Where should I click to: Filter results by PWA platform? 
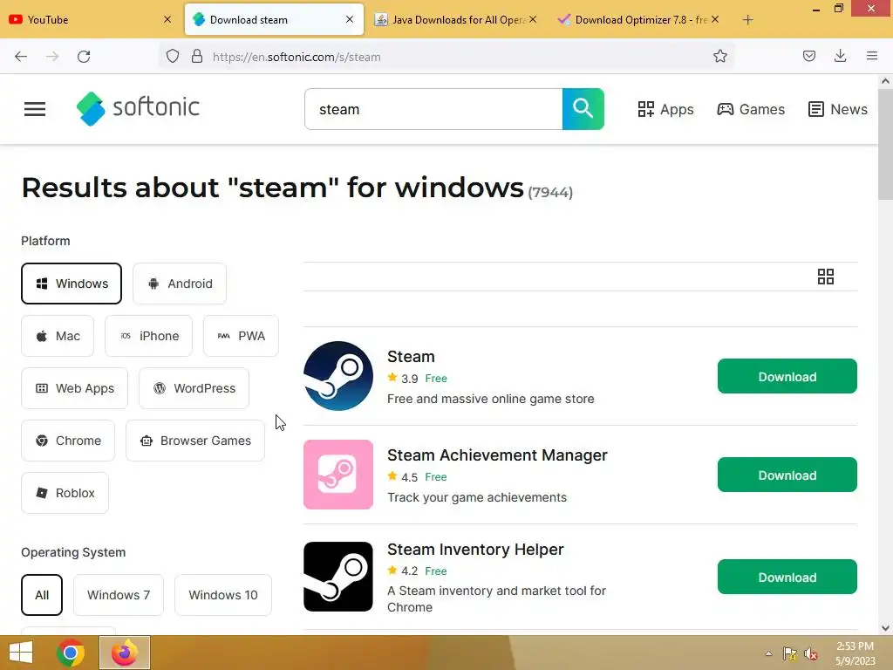[x=241, y=336]
